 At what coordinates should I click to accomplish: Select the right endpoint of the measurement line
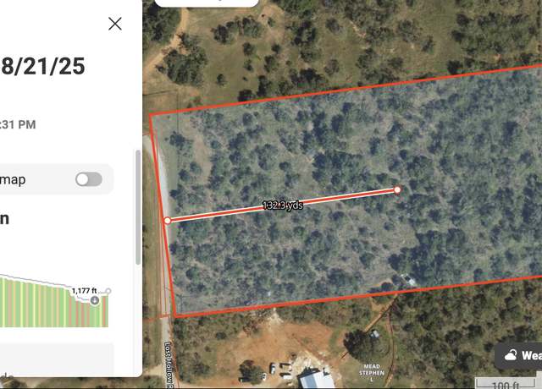click(397, 189)
